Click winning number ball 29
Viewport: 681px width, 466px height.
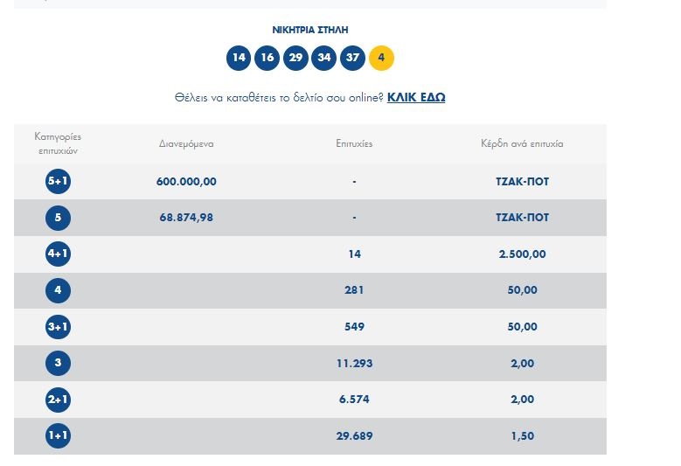click(295, 59)
